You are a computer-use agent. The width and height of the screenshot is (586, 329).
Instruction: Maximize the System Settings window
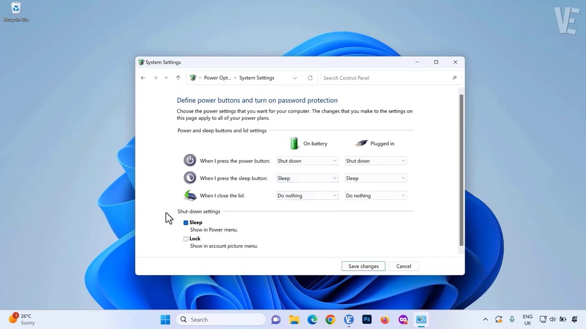tap(436, 62)
